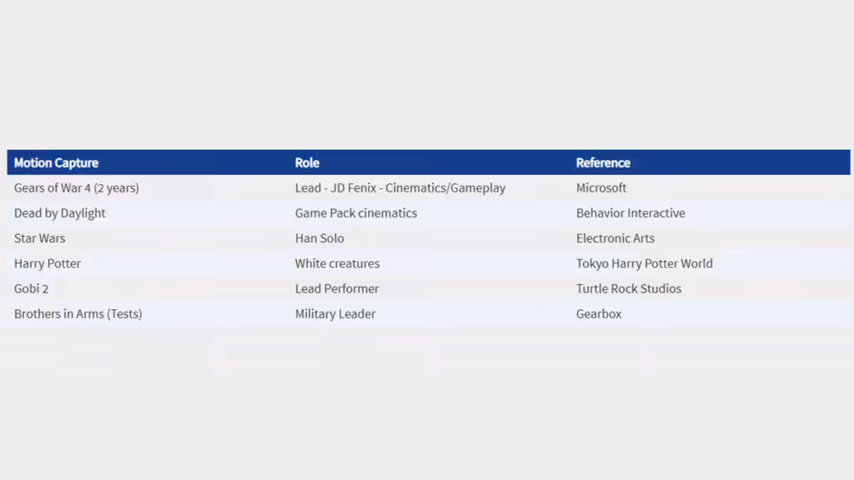Image resolution: width=854 pixels, height=480 pixels.
Task: Select the Dead by Daylight cell
Action: (60, 213)
